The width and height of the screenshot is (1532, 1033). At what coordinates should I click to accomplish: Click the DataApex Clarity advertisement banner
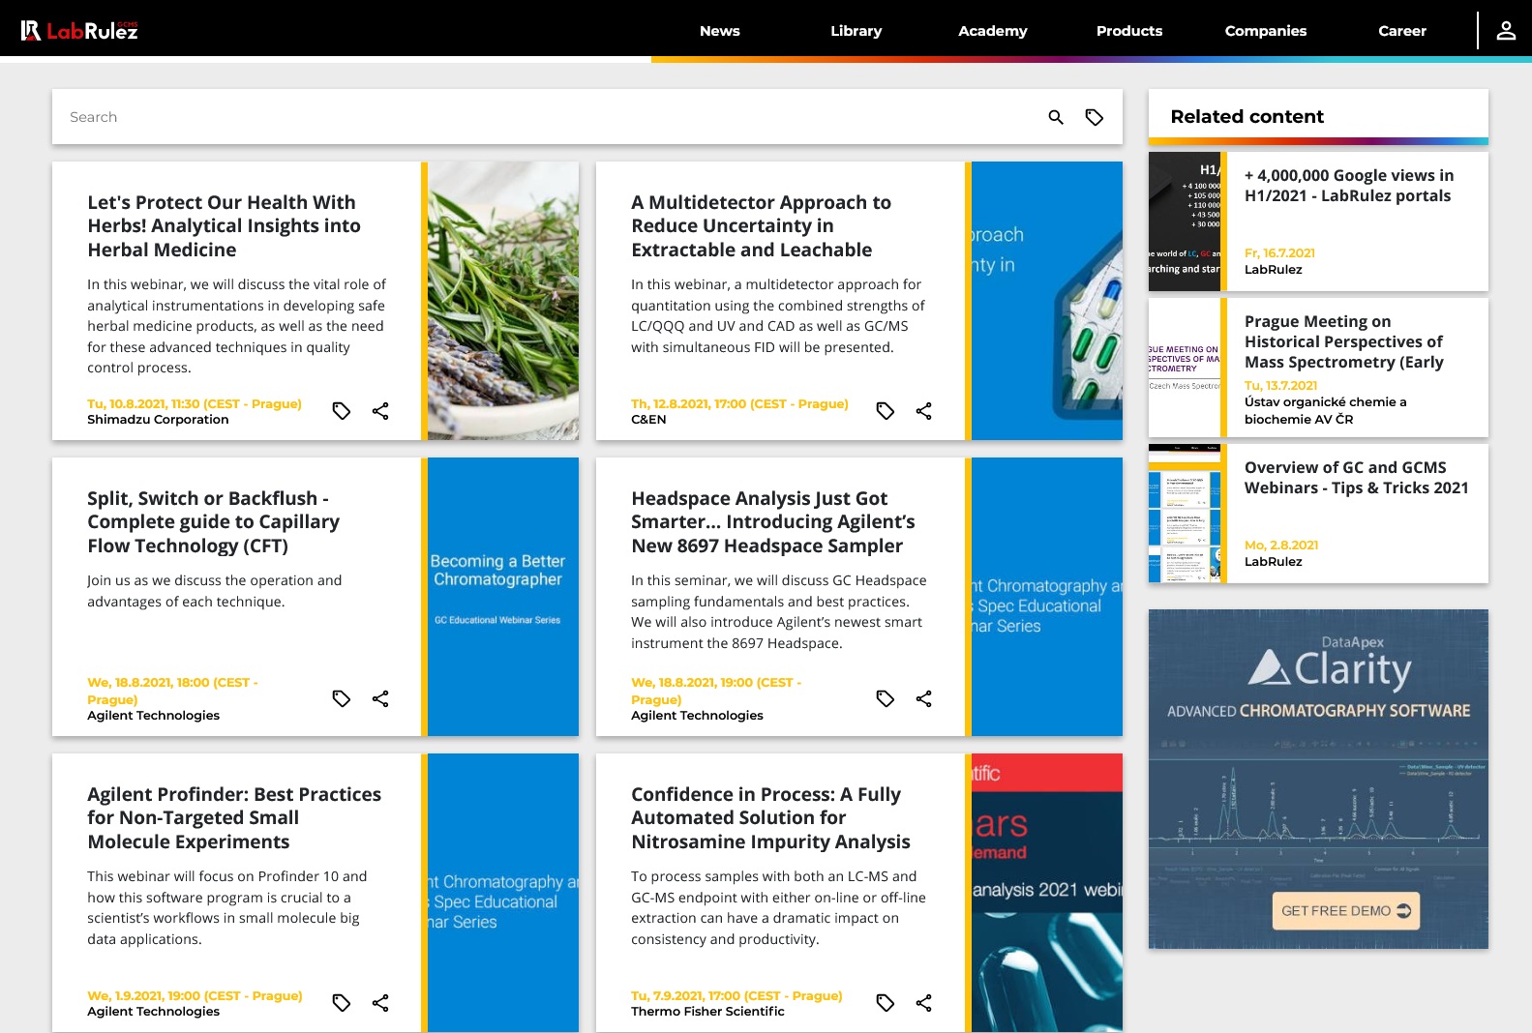[1318, 779]
